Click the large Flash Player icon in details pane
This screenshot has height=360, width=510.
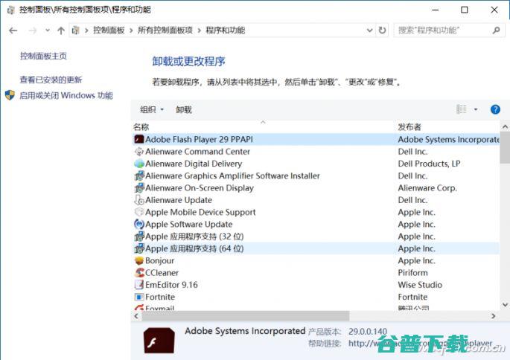[x=159, y=341]
